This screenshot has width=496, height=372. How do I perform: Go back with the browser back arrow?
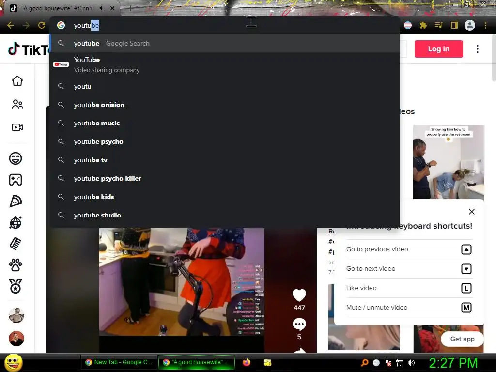click(11, 25)
